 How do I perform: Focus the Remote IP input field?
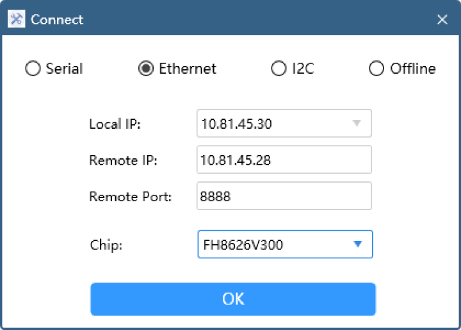284,160
